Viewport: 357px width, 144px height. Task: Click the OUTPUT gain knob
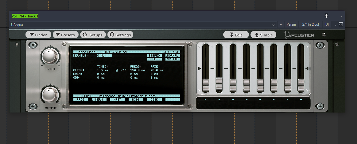tap(49, 95)
